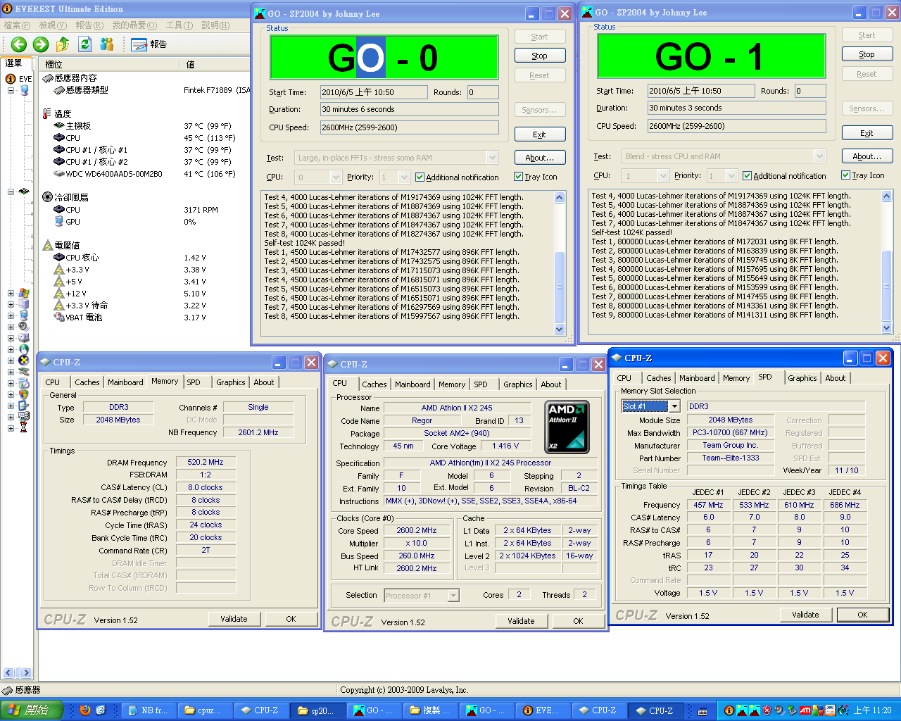Open the About tab in middle CPU-Z window

click(x=551, y=384)
